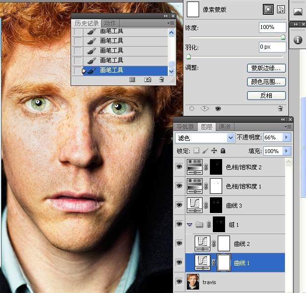The image size is (306, 293).
Task: Select 曲线 1 layer mask thumbnail
Action: pos(224,263)
